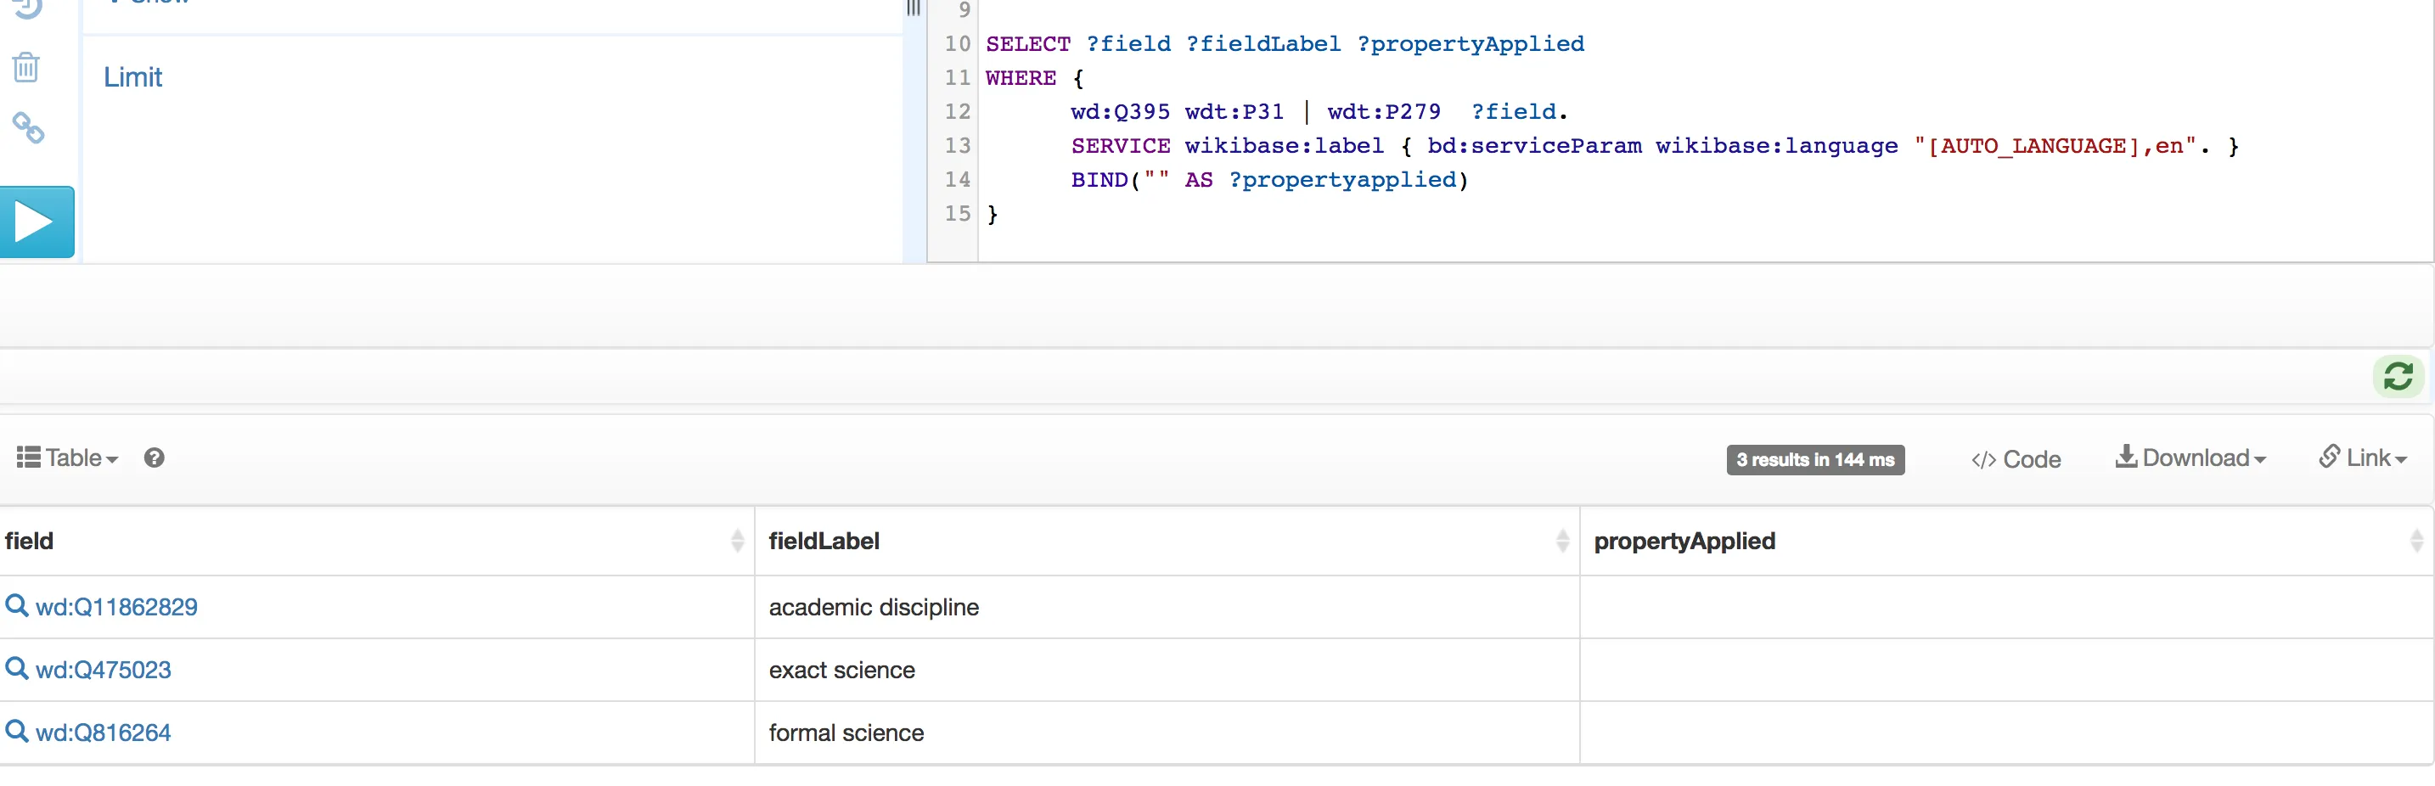
Task: Click the editor panel resize handle
Action: coord(914,9)
